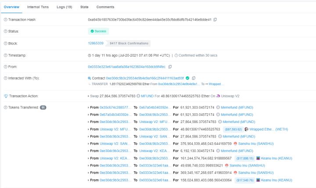Click the clock icon before 1 day 11 hrs ago
The image size is (316, 188).
[x=90, y=55]
